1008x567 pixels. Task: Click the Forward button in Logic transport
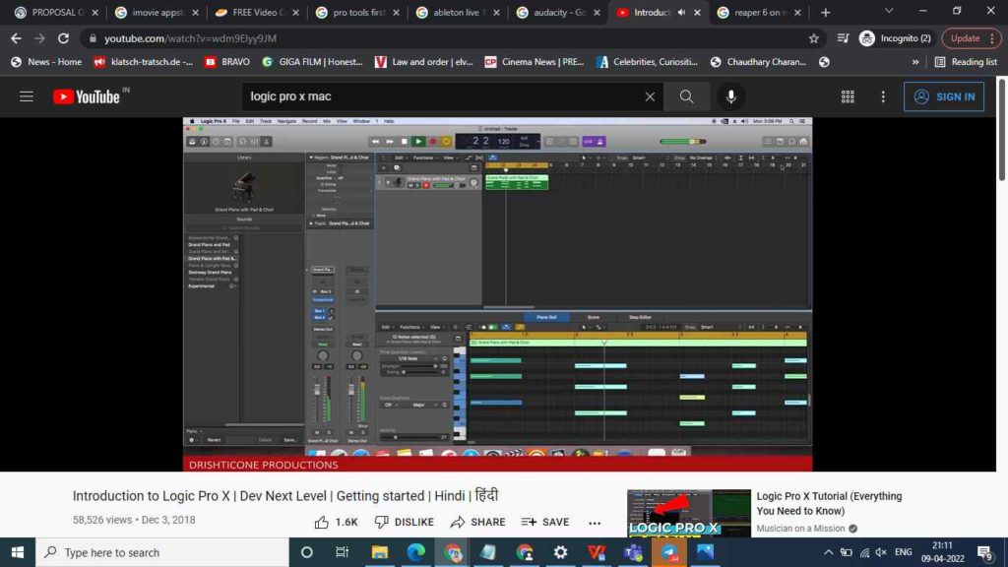tap(390, 142)
